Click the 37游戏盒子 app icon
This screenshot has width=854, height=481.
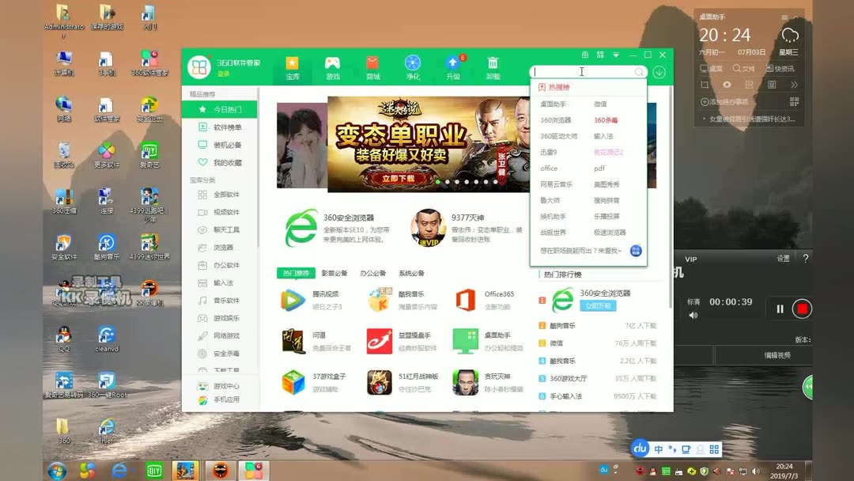293,382
